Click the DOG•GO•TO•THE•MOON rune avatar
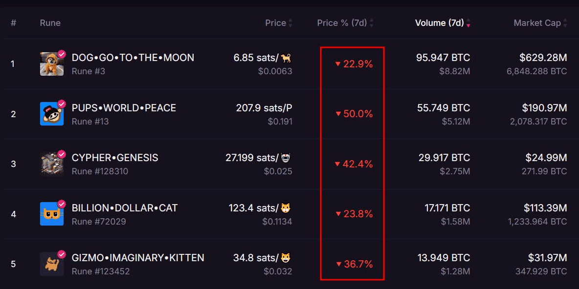The height and width of the screenshot is (289, 579). (x=52, y=64)
